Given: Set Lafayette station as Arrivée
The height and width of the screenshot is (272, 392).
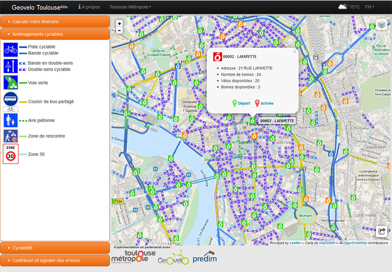Looking at the screenshot, I should (x=267, y=103).
